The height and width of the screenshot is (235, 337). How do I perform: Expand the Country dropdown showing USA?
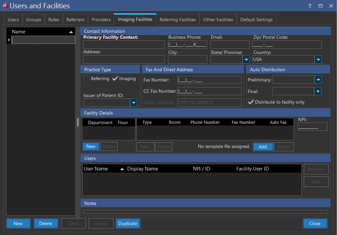coord(318,60)
